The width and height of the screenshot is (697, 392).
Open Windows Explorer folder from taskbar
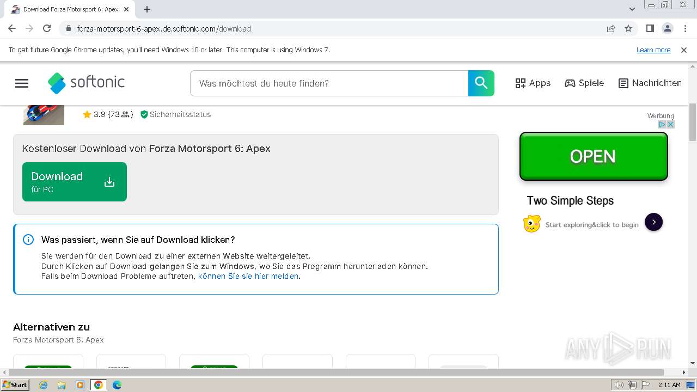(62, 385)
